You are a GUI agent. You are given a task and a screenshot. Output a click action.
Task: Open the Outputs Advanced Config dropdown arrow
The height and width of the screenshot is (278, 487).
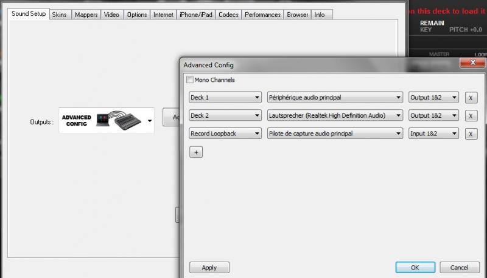150,121
